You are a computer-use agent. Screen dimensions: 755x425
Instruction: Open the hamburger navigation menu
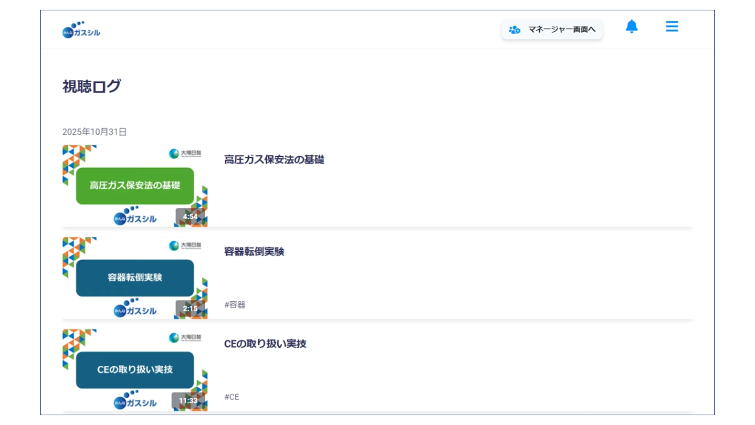(671, 27)
